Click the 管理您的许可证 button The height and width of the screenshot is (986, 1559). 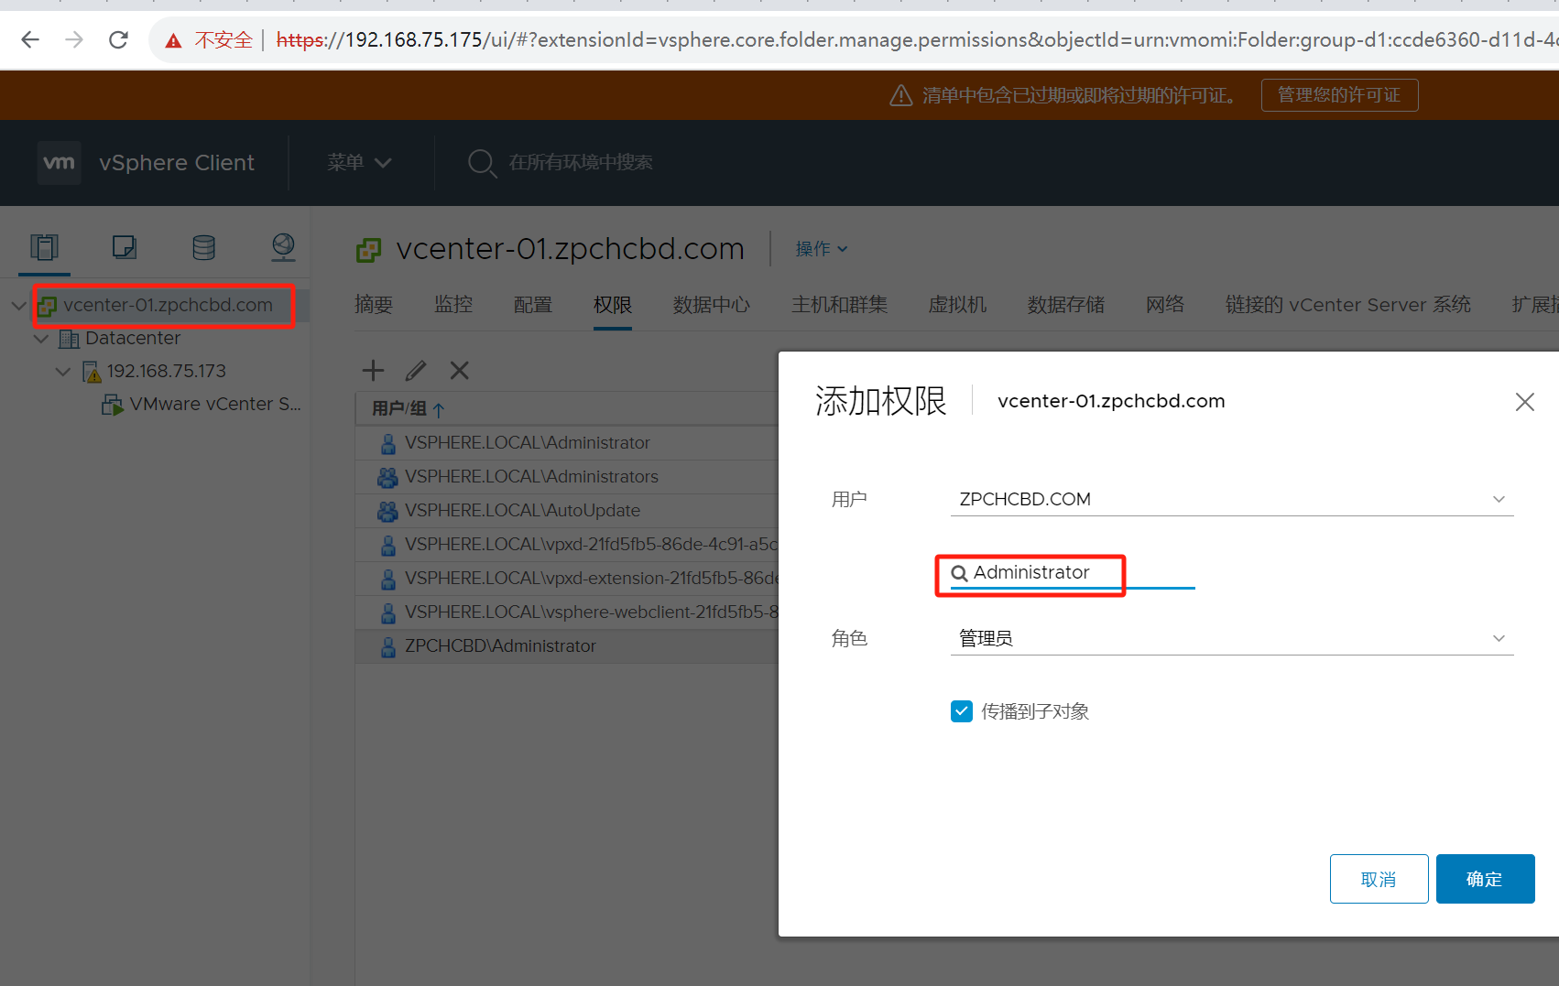coord(1339,95)
